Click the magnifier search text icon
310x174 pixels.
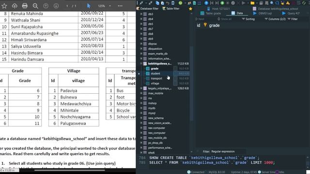[272, 3]
